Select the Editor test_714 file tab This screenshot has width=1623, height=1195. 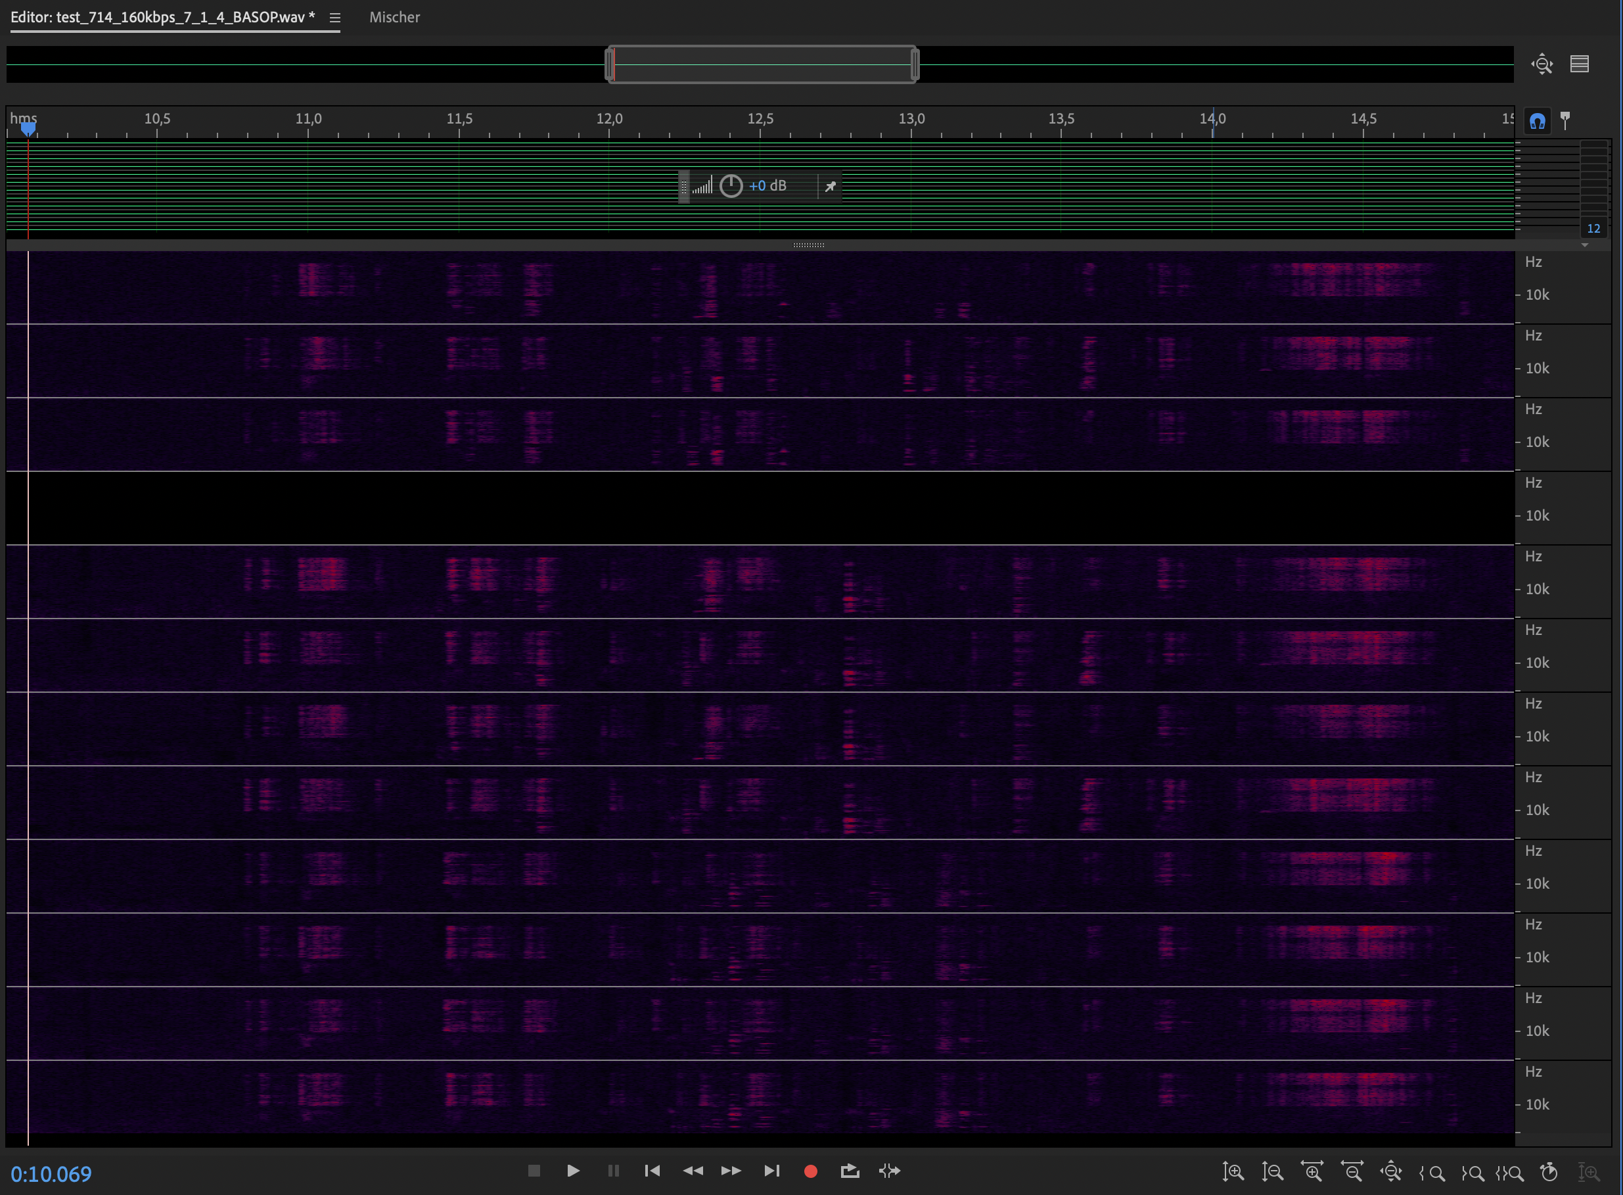pos(162,17)
